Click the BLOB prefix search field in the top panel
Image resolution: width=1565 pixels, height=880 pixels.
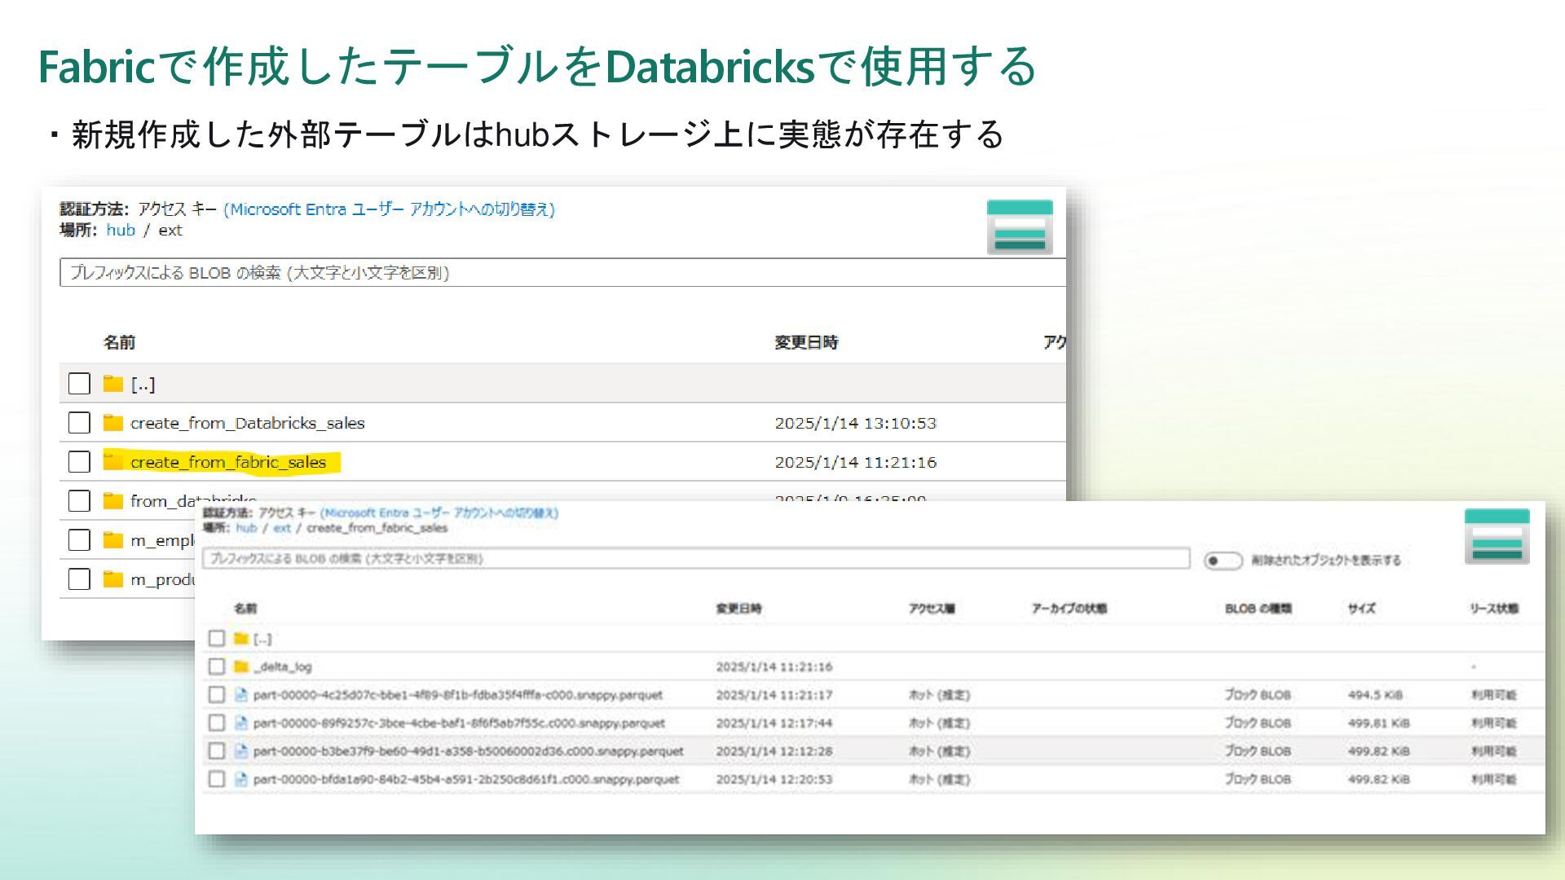[x=562, y=273]
